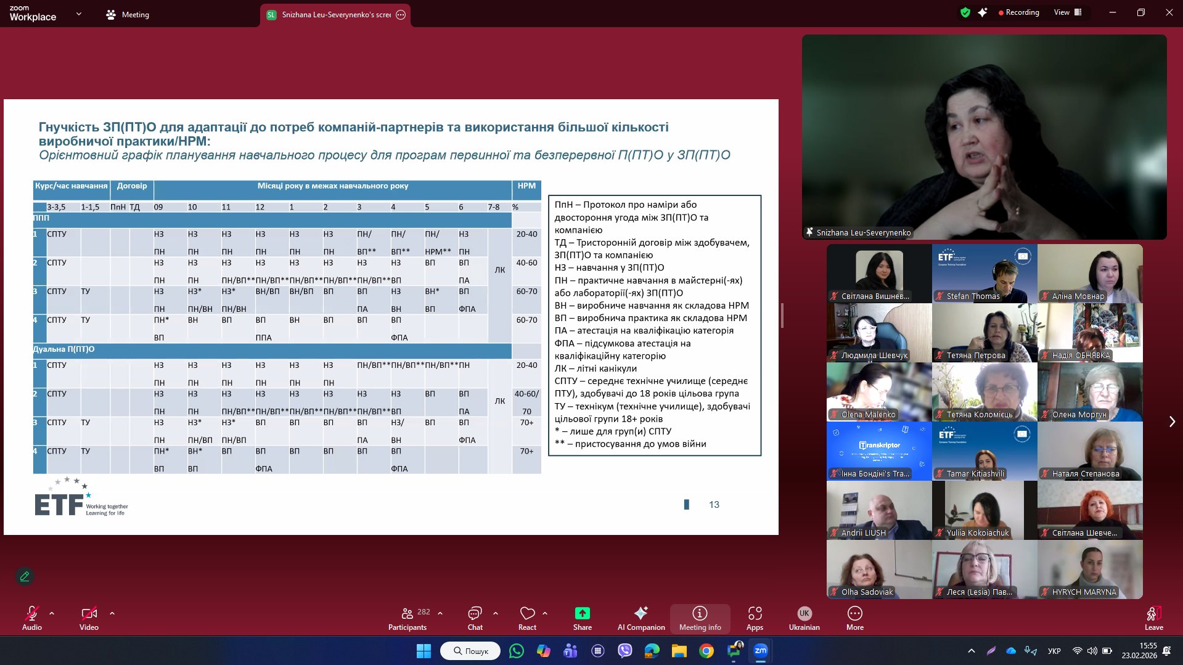Toggle Ukrainian language interpretation
1183x665 pixels.
804,618
